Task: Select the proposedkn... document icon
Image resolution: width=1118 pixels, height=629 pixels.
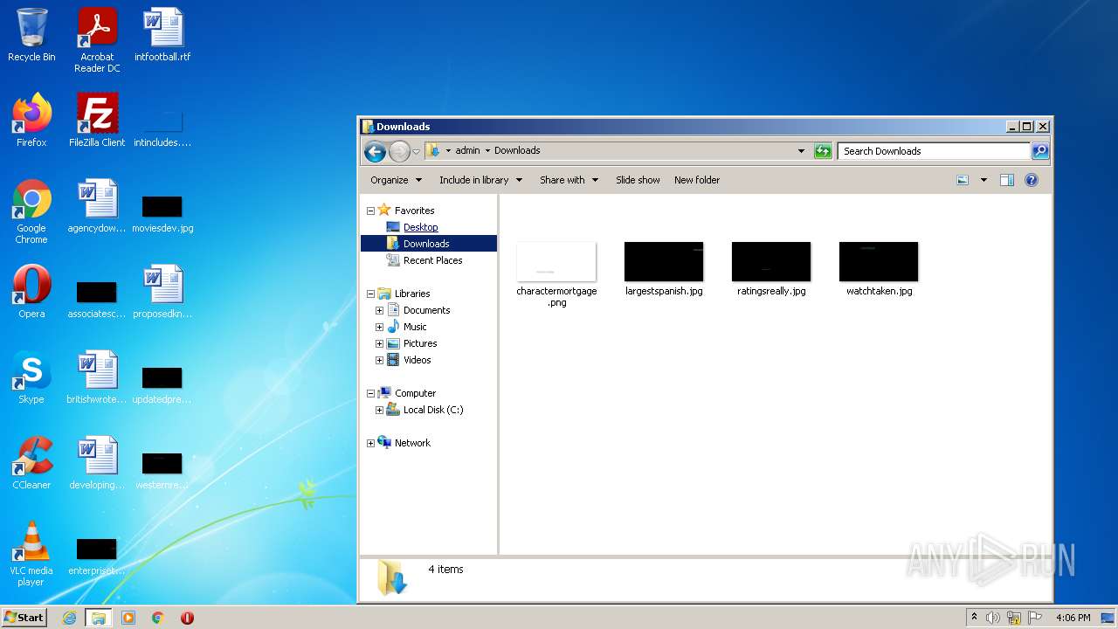Action: [162, 292]
